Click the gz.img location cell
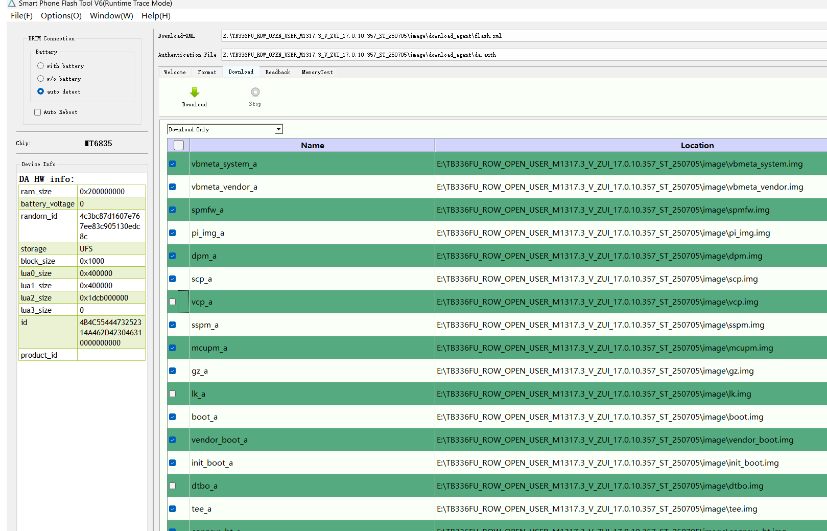Image resolution: width=827 pixels, height=531 pixels. click(631, 371)
